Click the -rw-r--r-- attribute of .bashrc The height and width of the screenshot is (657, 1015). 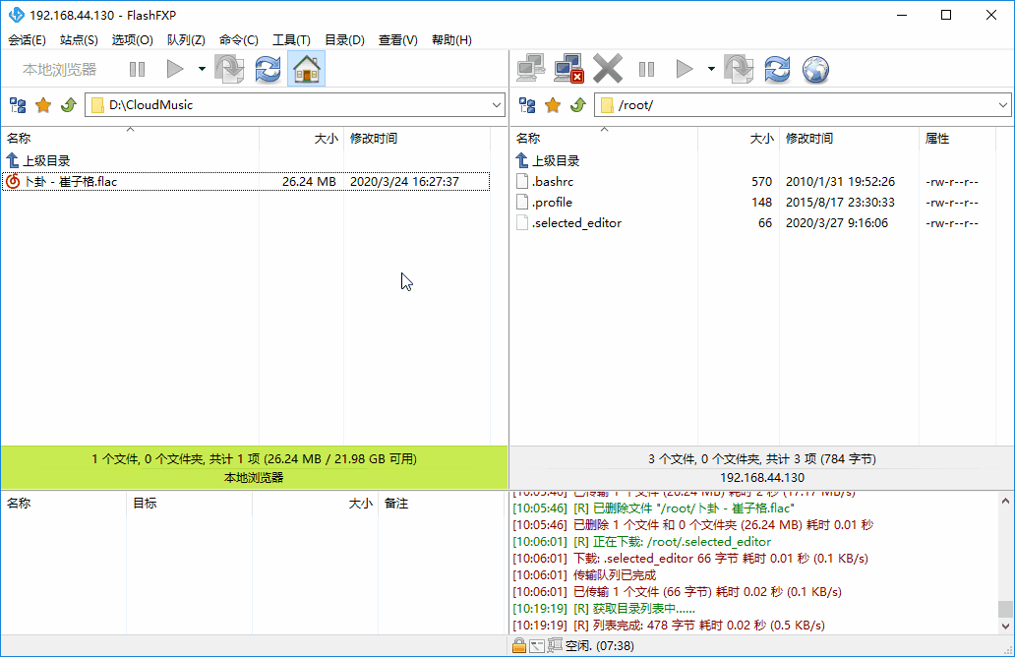(x=952, y=182)
